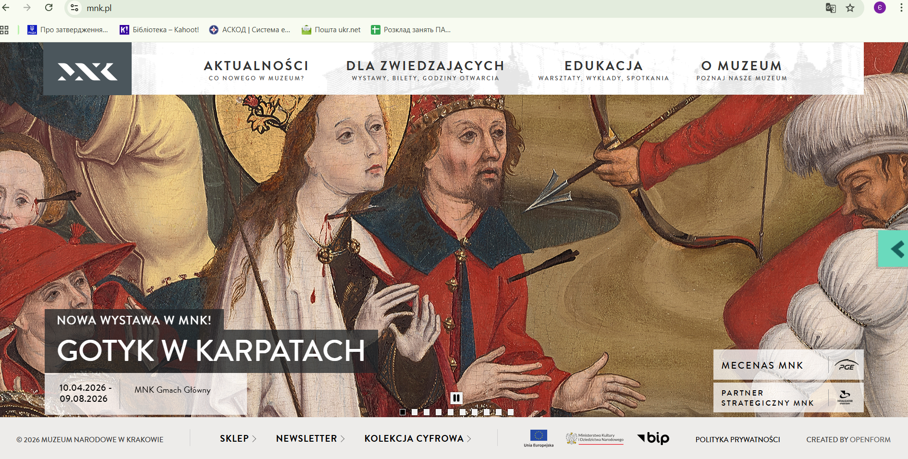Viewport: 908px width, 459px height.
Task: Click the address bar showing mnk.pl
Action: point(432,8)
